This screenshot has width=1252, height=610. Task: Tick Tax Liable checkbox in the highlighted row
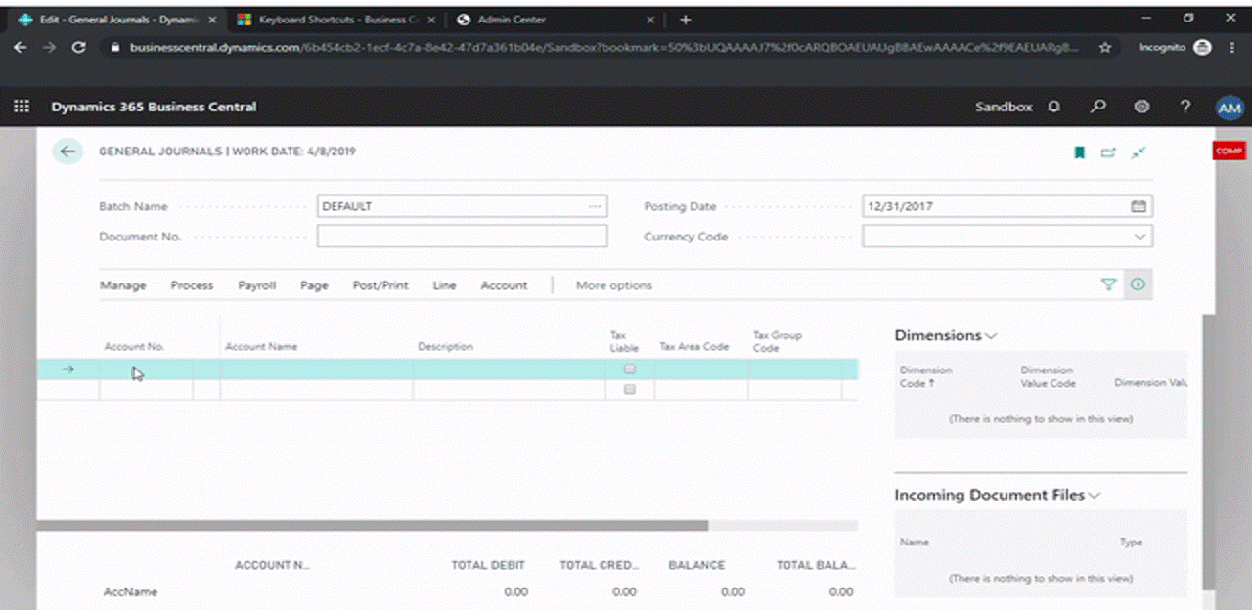pos(630,370)
